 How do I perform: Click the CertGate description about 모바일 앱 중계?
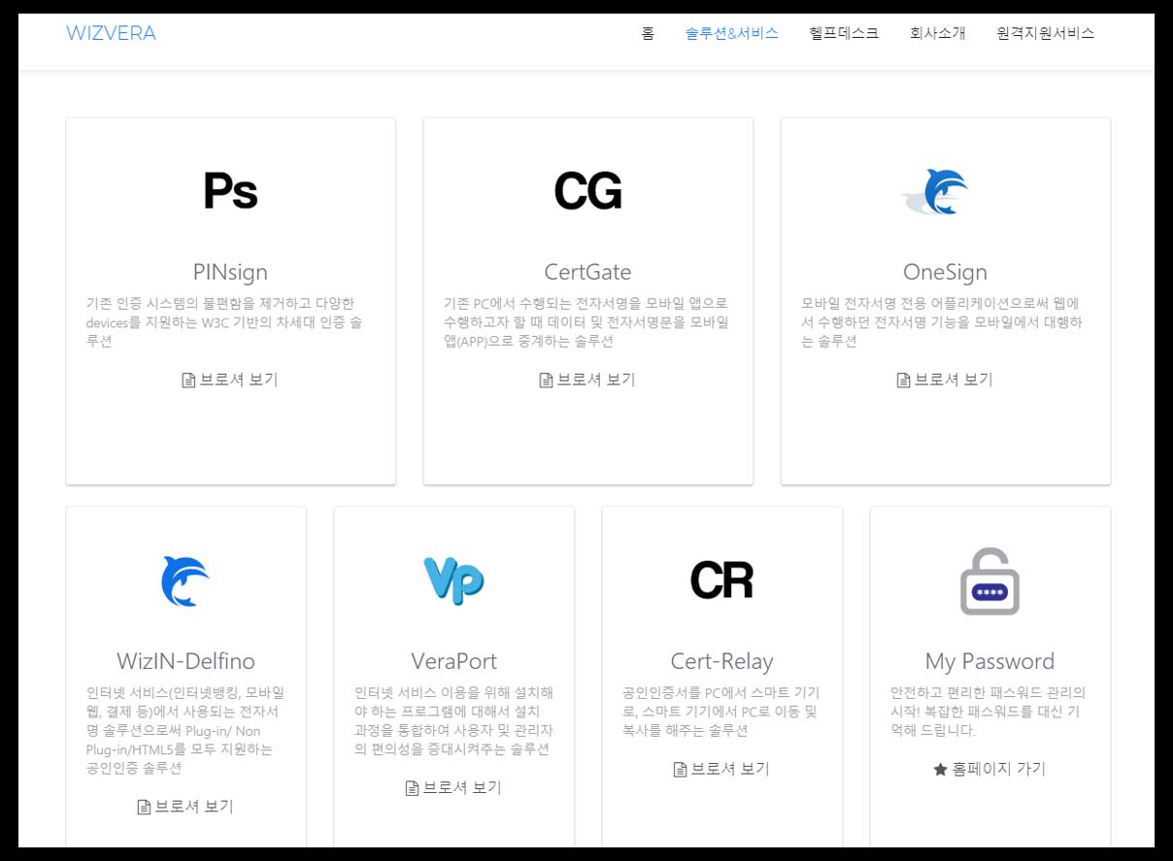[x=587, y=322]
